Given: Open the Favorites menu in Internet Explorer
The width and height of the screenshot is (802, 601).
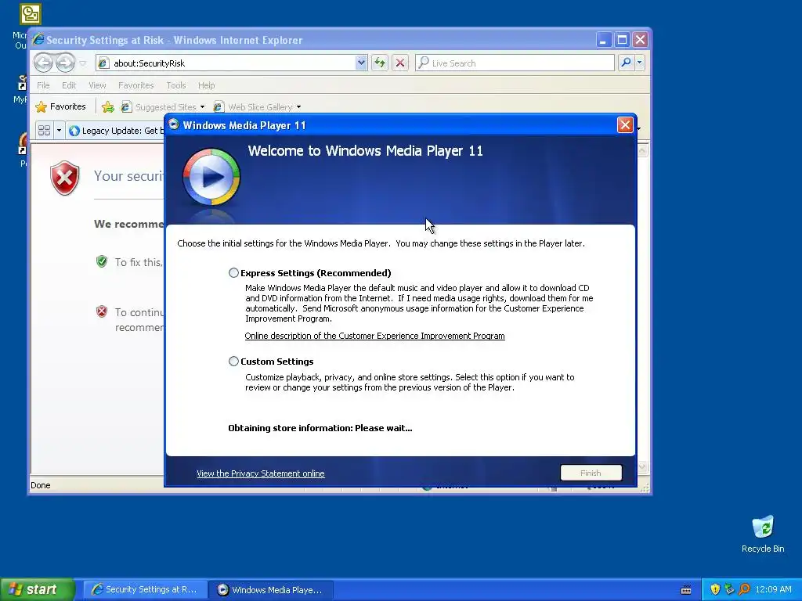Looking at the screenshot, I should 135,85.
